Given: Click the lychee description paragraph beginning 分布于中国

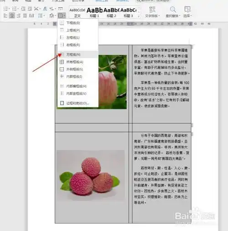Looking at the screenshot, I should coord(161,147).
